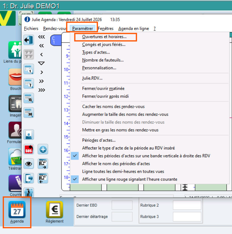Jump back with triple left chevron
Screen dimensions: 232x234
click(x=41, y=37)
